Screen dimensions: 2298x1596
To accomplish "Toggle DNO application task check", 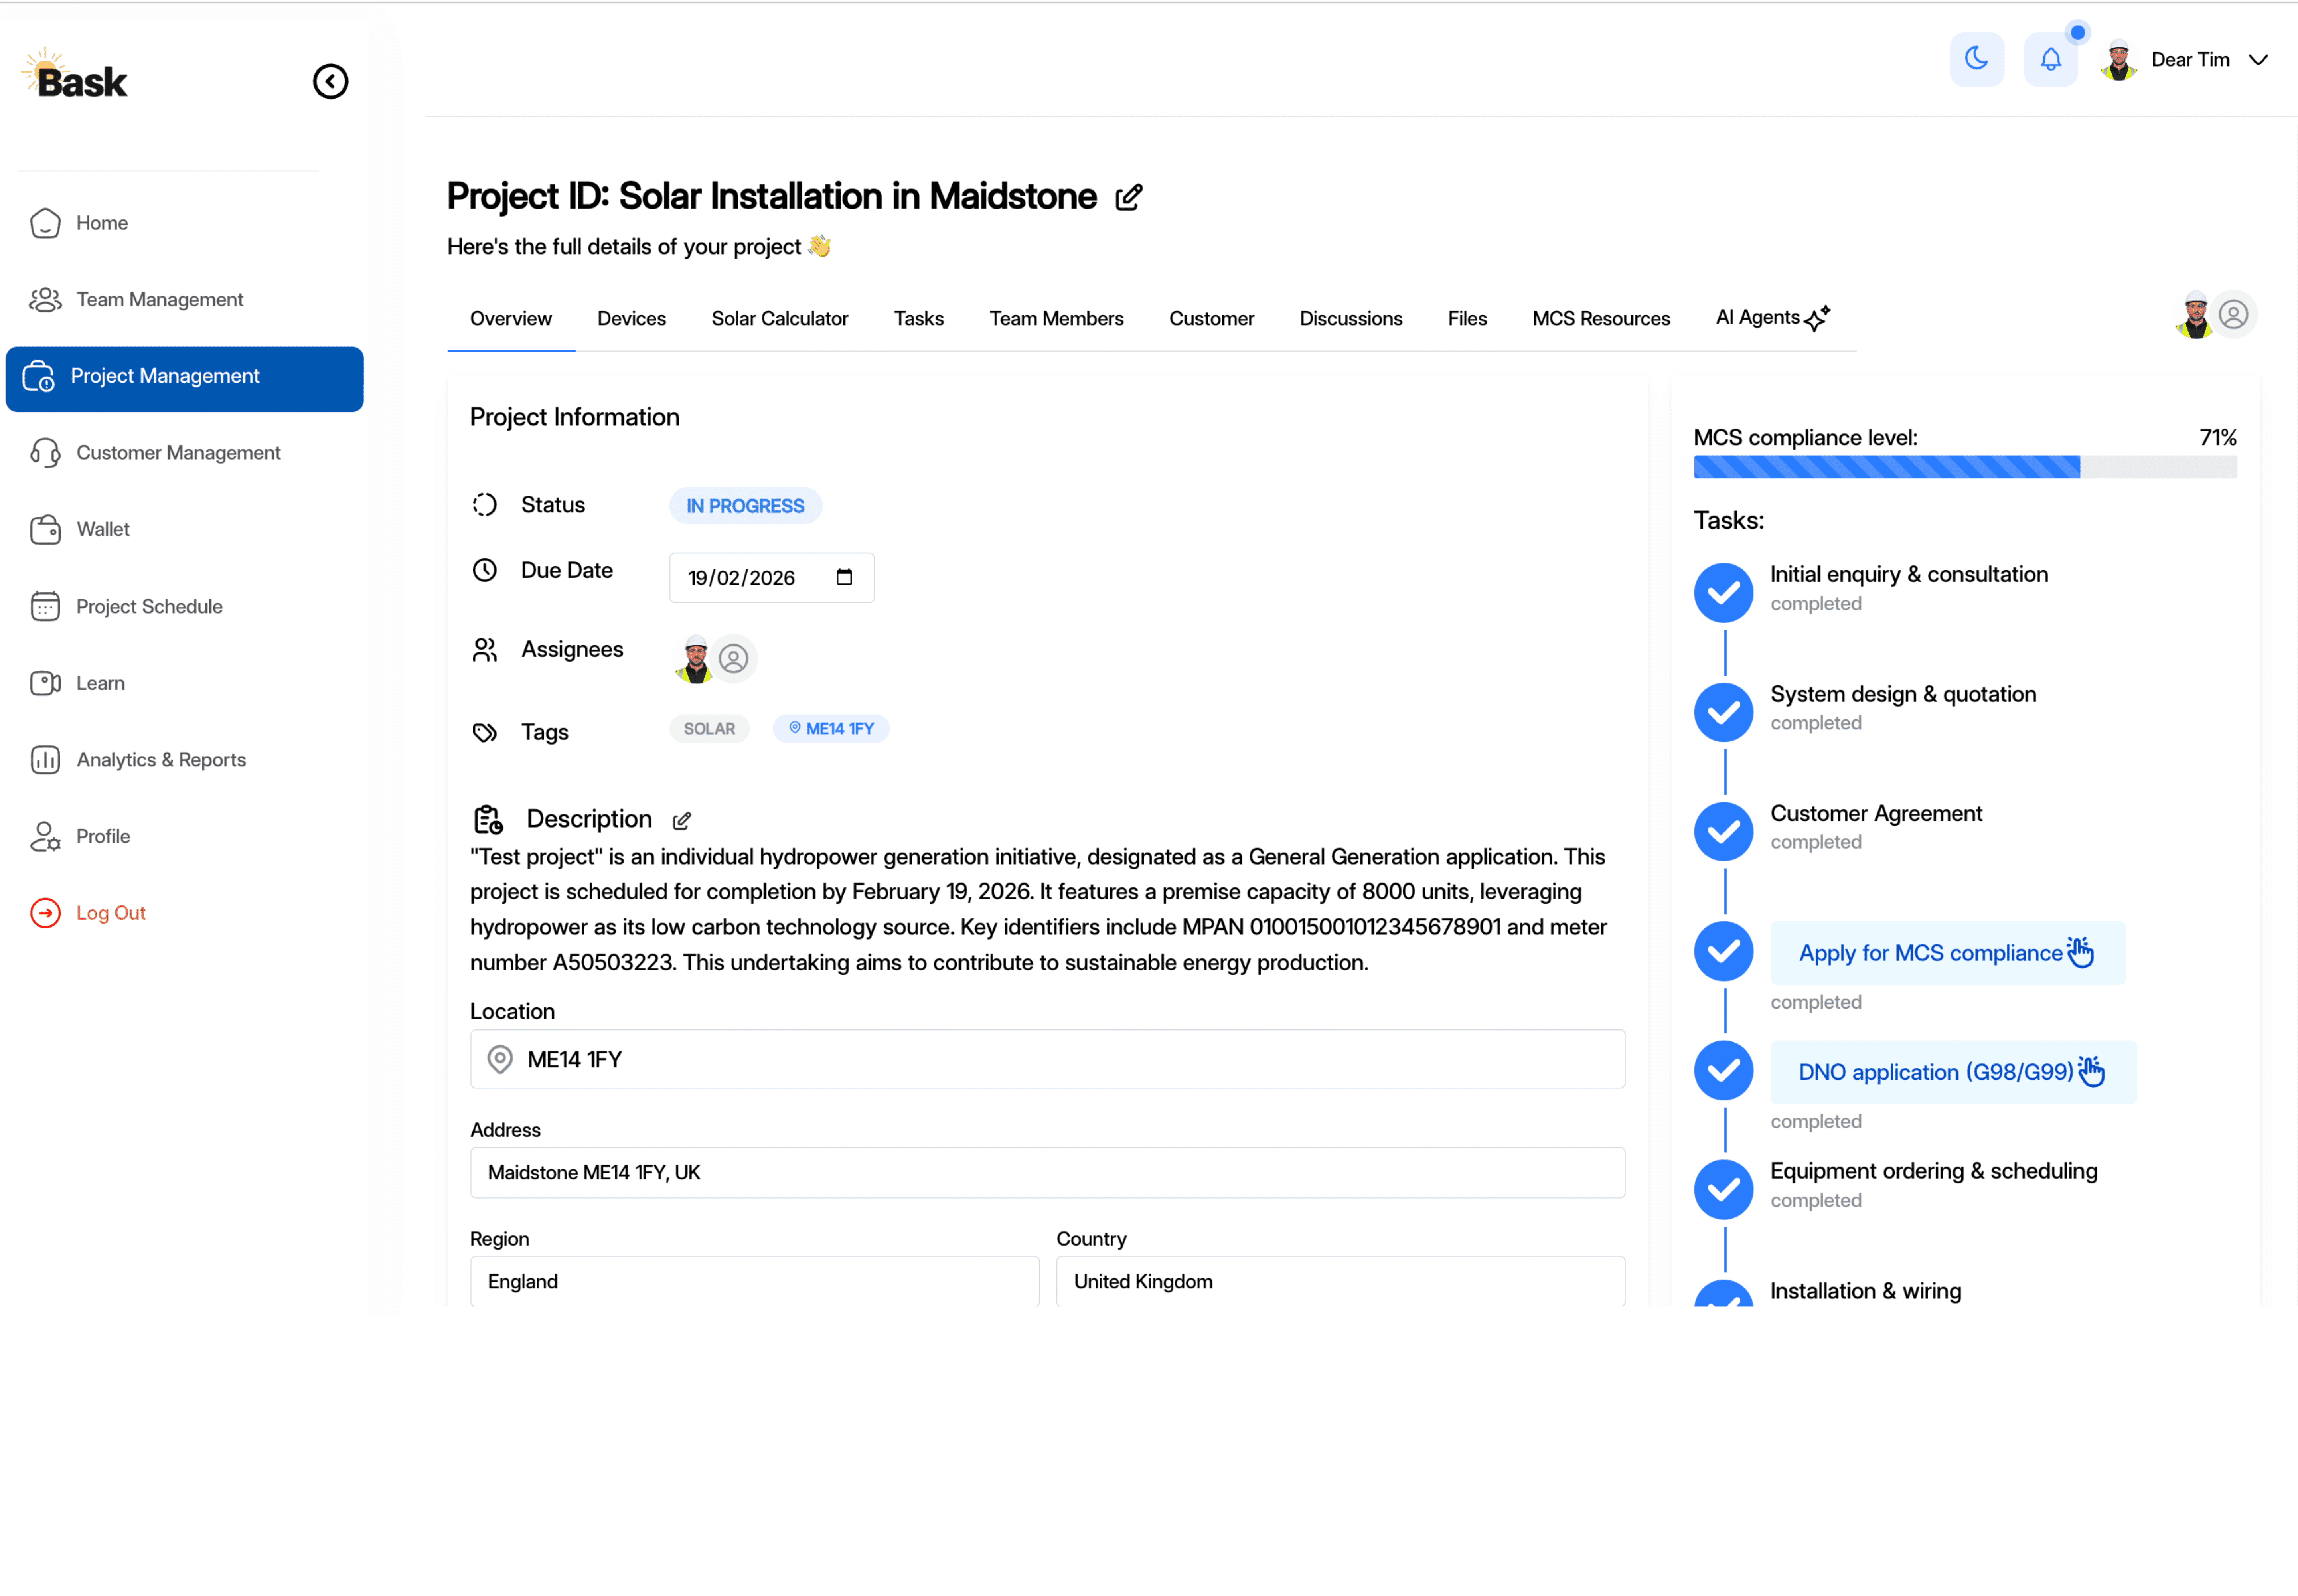I will (x=1723, y=1070).
